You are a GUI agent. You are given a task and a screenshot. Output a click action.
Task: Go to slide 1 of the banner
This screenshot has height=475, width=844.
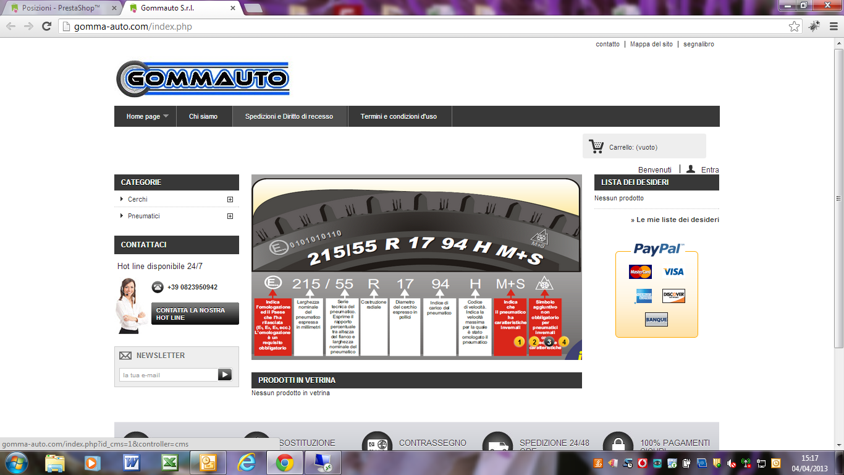pos(519,341)
